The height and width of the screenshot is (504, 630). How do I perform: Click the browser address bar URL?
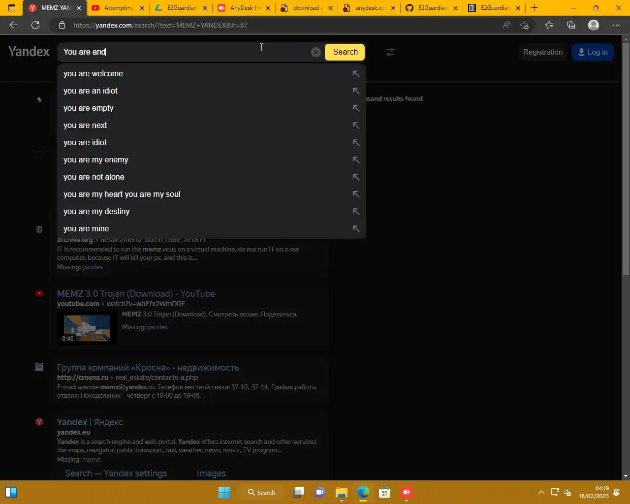160,25
